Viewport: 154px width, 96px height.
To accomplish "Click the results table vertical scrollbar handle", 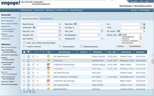I will tap(152, 61).
